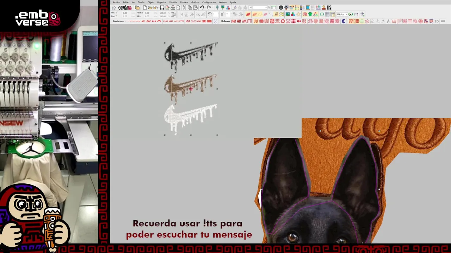Open print preview magnifier page icon
Screen dimensions: 451x253
pyautogui.click(x=178, y=7)
